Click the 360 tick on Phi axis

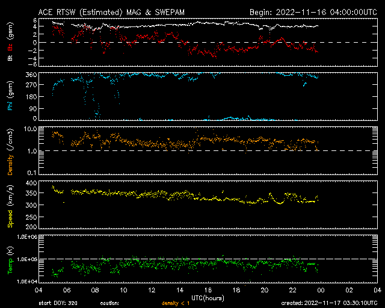point(31,75)
